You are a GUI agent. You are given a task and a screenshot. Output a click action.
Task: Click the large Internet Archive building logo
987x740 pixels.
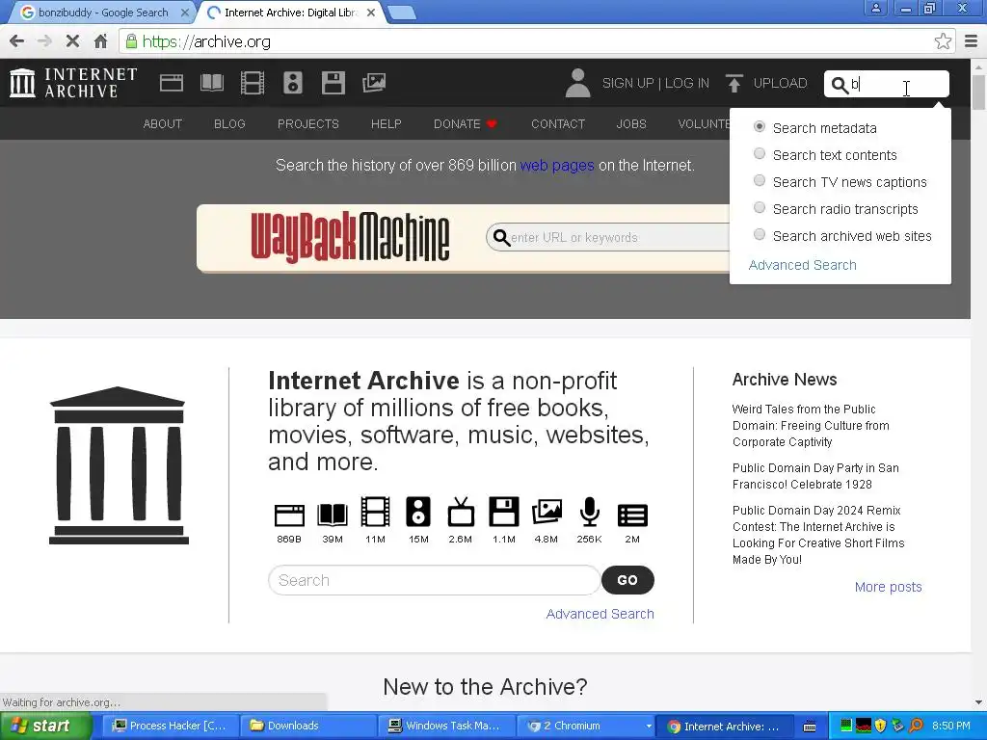(119, 465)
